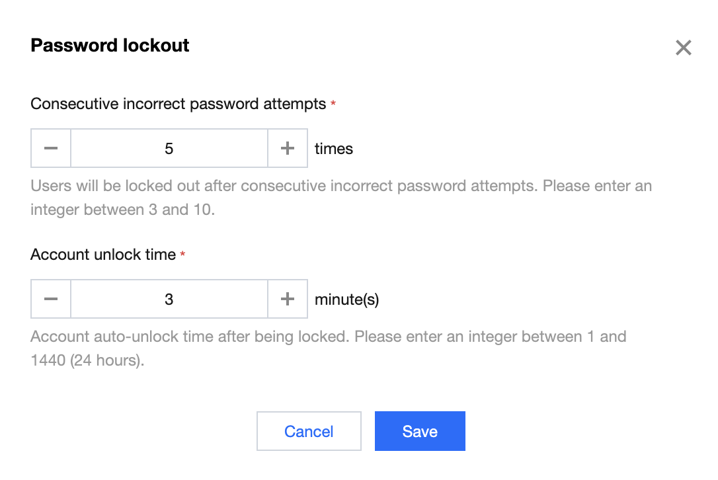Increase consecutive incorrect password attempts
This screenshot has height=480, width=718.
(287, 148)
